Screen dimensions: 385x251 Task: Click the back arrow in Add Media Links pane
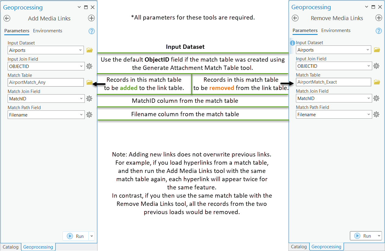(7, 18)
